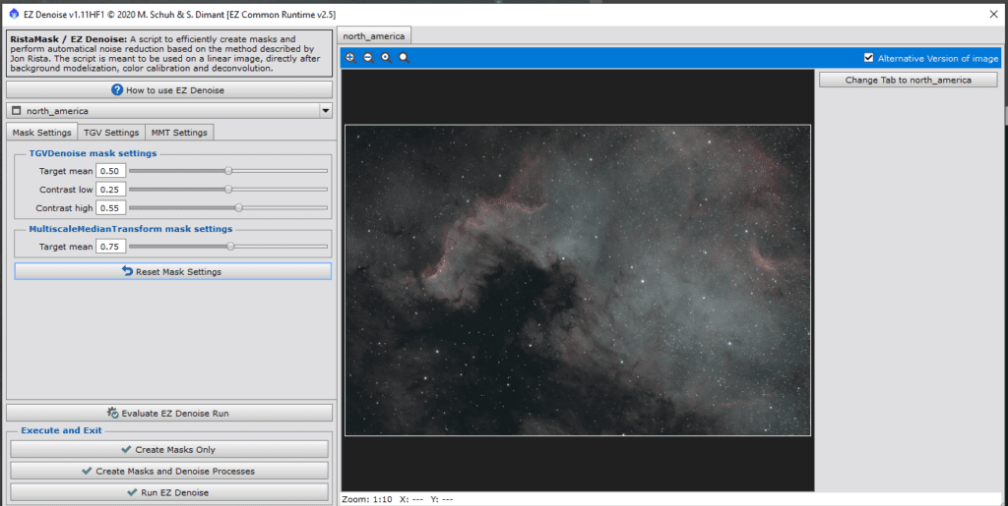The height and width of the screenshot is (506, 1008).
Task: Click the magnifier icon with center dot
Action: tap(386, 58)
